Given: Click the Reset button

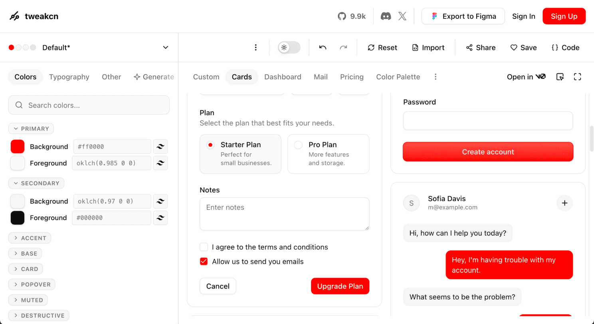Looking at the screenshot, I should click(382, 47).
